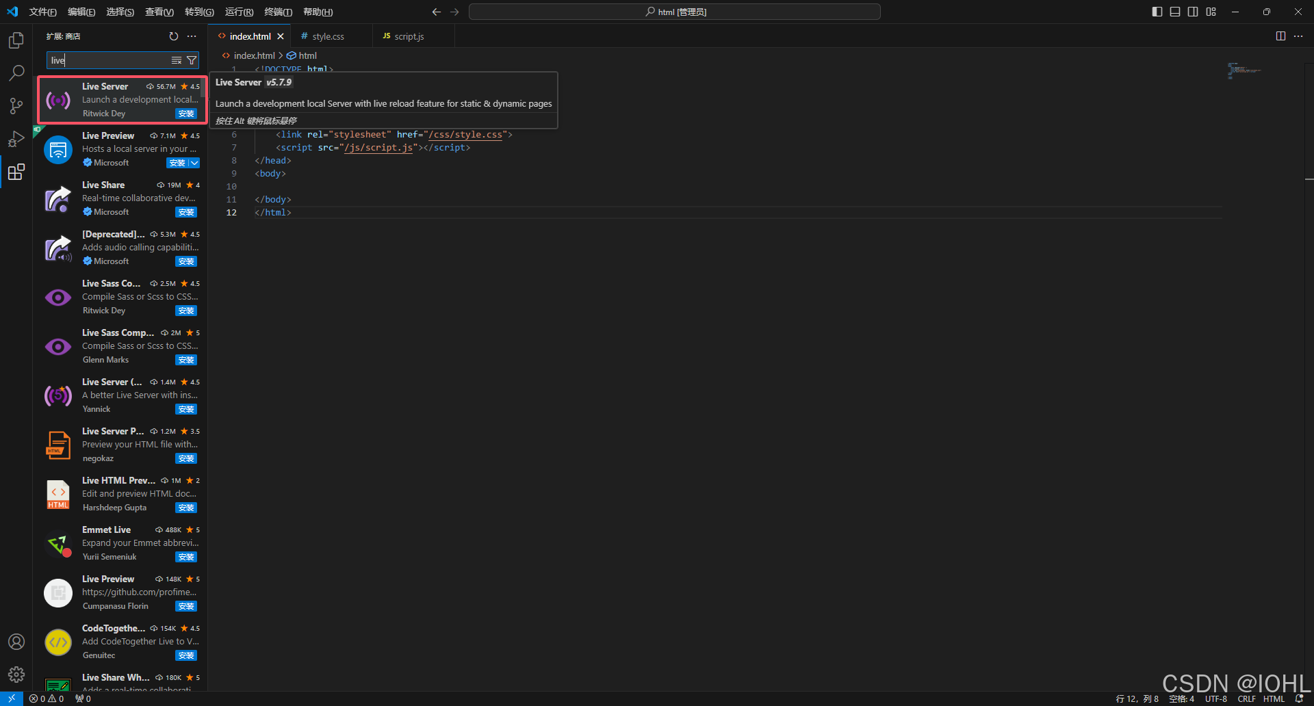
Task: Open notifications bell in status bar
Action: click(x=1299, y=698)
